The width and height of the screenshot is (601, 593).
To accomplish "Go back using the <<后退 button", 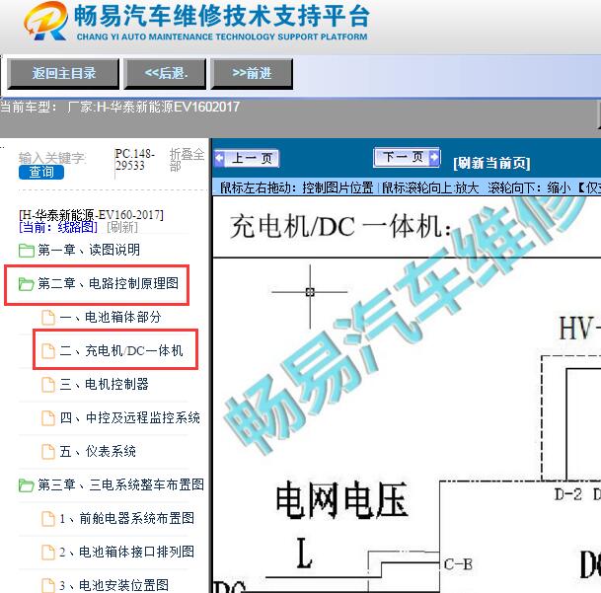I will coord(165,73).
